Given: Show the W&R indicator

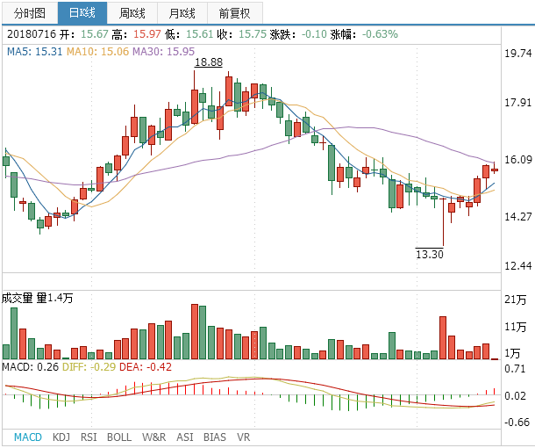Looking at the screenshot, I should pyautogui.click(x=153, y=437).
